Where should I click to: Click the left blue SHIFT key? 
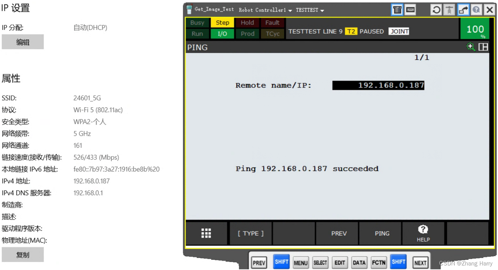[281, 262]
